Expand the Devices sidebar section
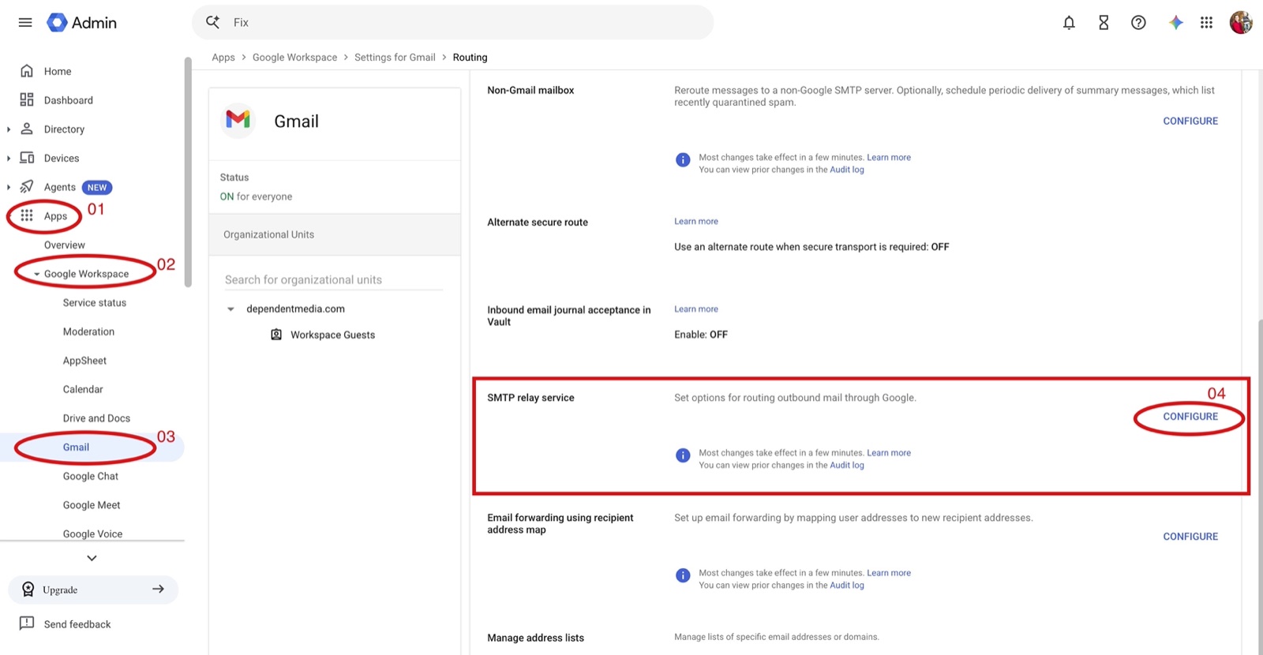The width and height of the screenshot is (1263, 655). 9,158
